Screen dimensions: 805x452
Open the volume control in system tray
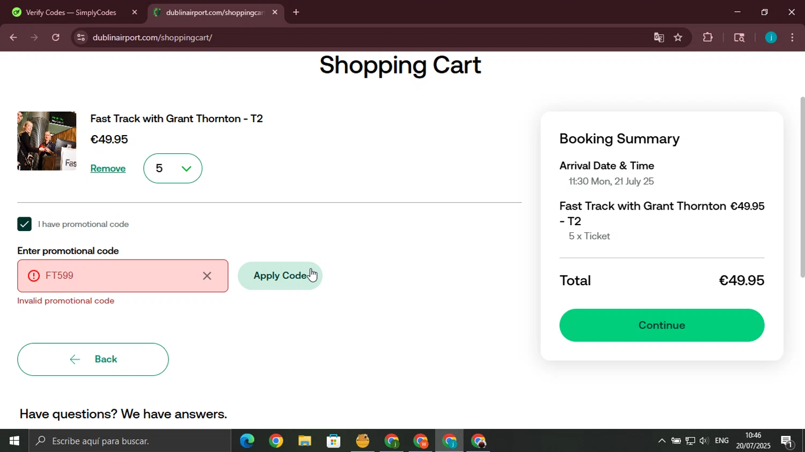click(x=704, y=441)
